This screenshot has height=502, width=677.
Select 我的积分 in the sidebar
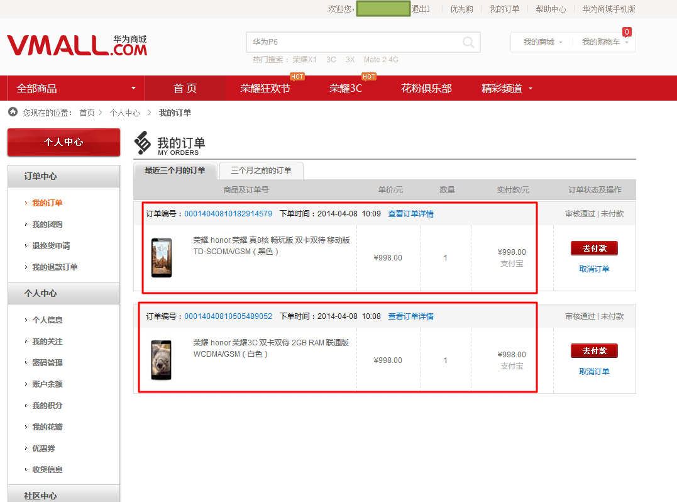47,406
